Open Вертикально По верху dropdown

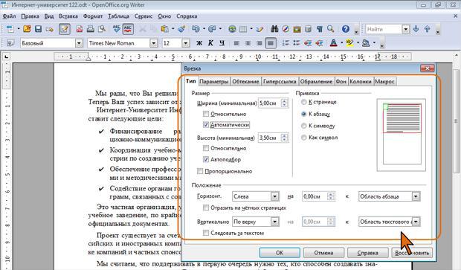(274, 222)
